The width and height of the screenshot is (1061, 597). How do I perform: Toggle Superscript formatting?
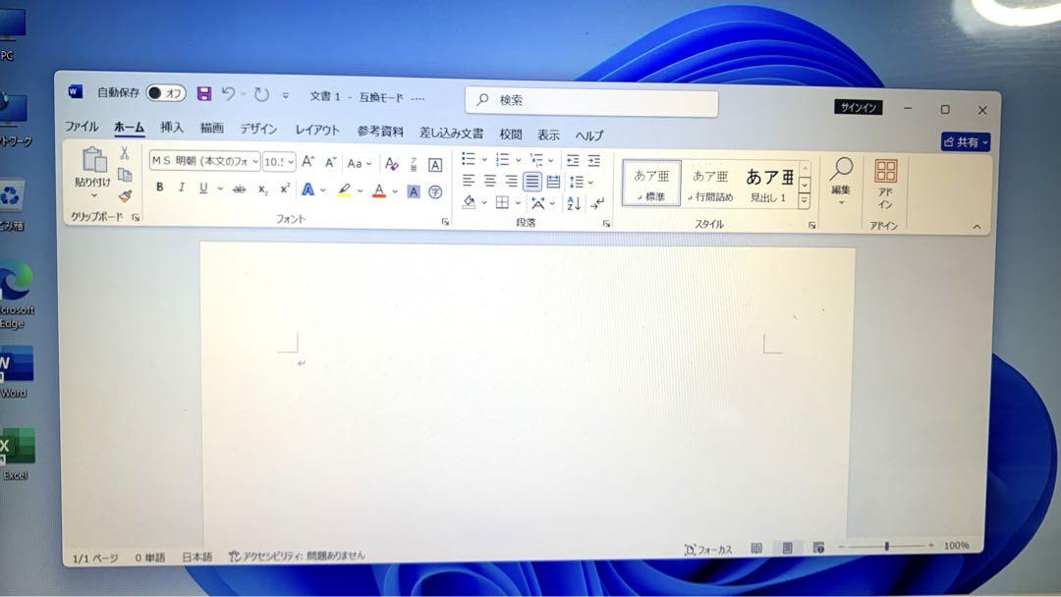tap(285, 189)
